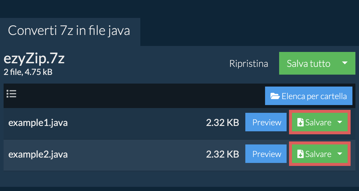Screen dimensions: 359x191
Task: Click the download icon for example1.java
Action: [300, 122]
